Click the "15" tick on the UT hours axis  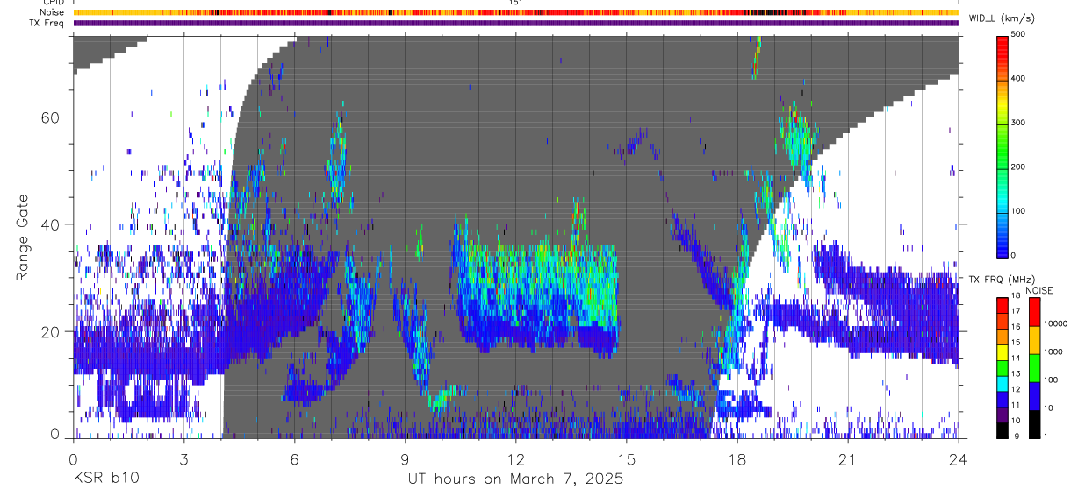pos(626,459)
